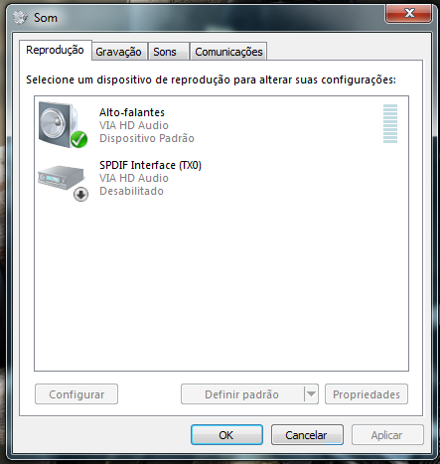The height and width of the screenshot is (464, 440).
Task: Click the Configurar button
Action: tap(76, 394)
